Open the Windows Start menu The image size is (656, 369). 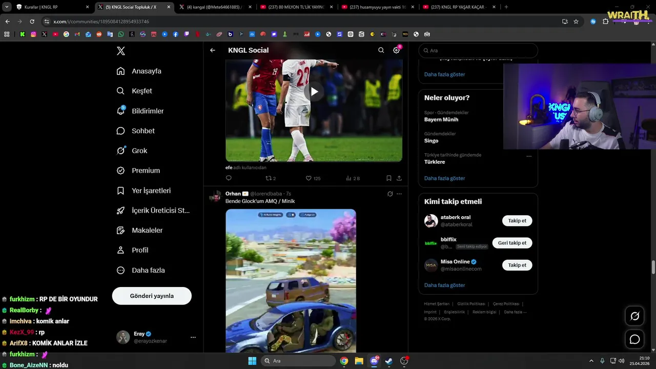(252, 361)
